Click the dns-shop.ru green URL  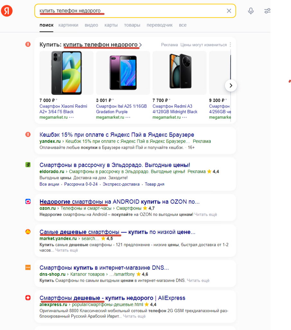click(52, 274)
